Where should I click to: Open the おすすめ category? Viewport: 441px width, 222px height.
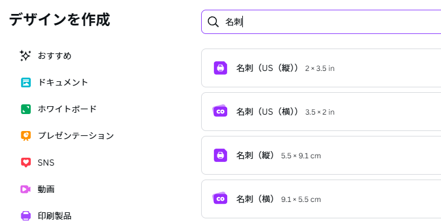click(x=55, y=56)
